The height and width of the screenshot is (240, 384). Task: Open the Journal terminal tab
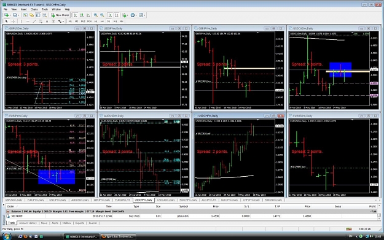93,223
